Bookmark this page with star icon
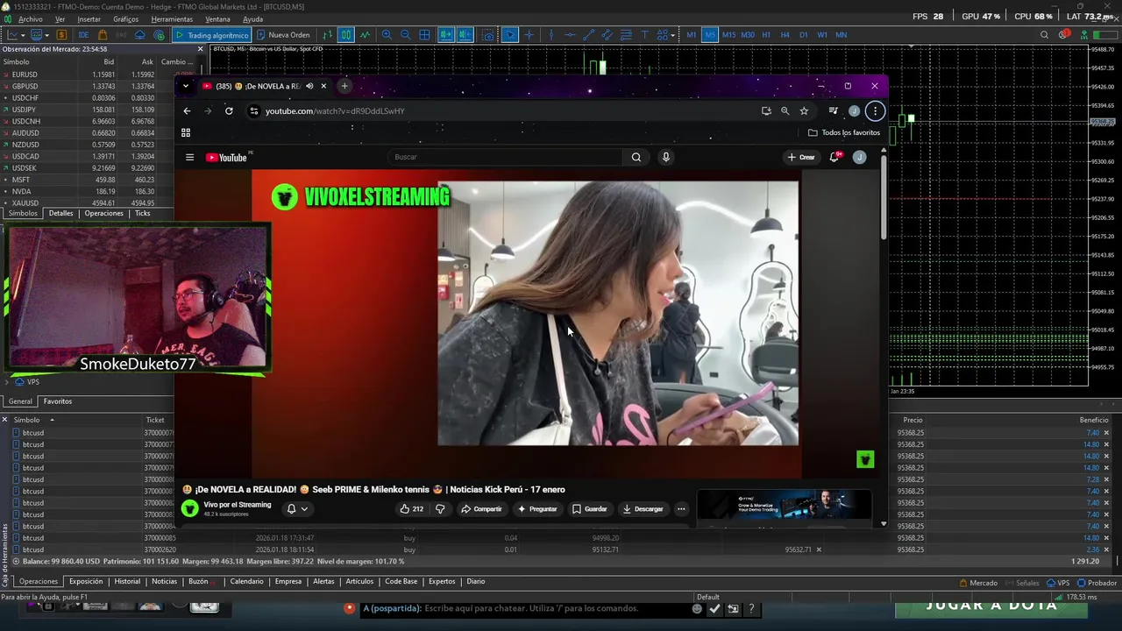The image size is (1122, 631). pos(804,111)
